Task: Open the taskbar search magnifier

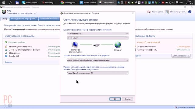Action: click(10, 2)
